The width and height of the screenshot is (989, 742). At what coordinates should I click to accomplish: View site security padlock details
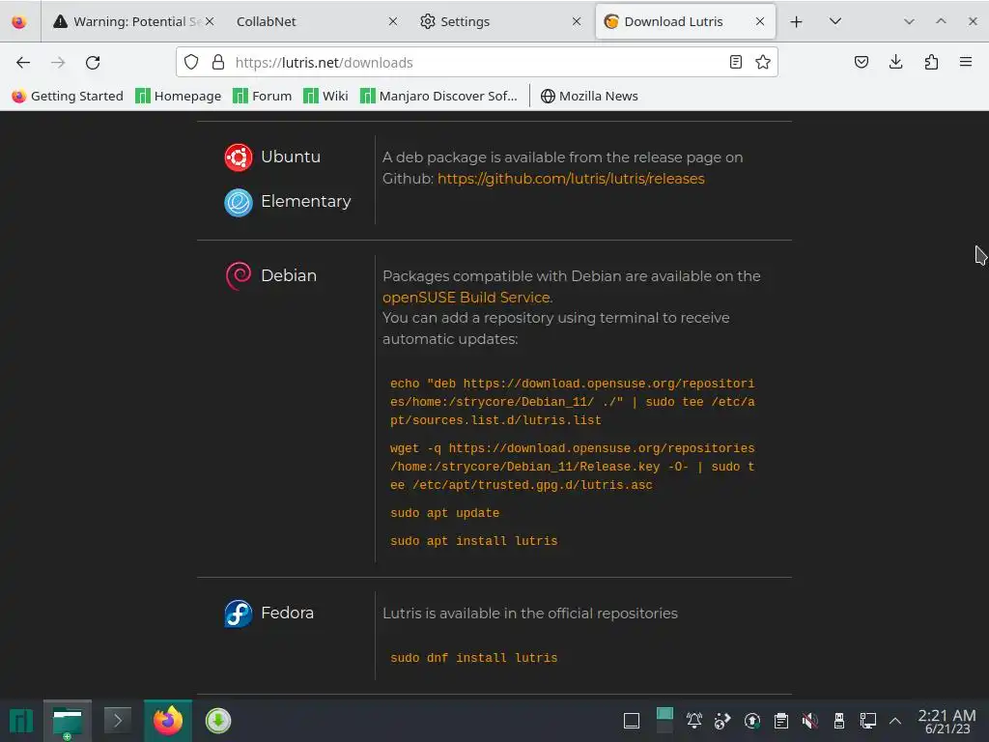pyautogui.click(x=218, y=62)
